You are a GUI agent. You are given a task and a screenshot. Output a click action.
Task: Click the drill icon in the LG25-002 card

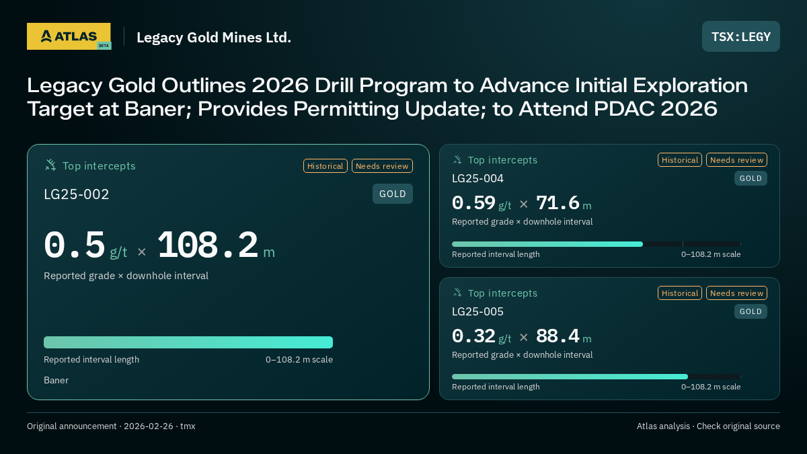50,165
